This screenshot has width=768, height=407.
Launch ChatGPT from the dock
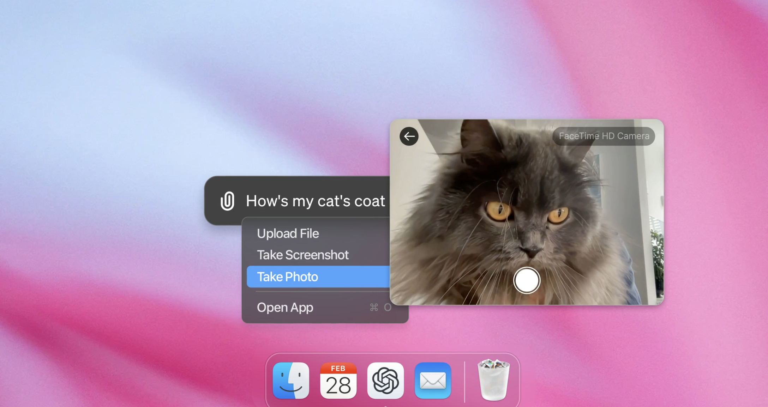[385, 381]
